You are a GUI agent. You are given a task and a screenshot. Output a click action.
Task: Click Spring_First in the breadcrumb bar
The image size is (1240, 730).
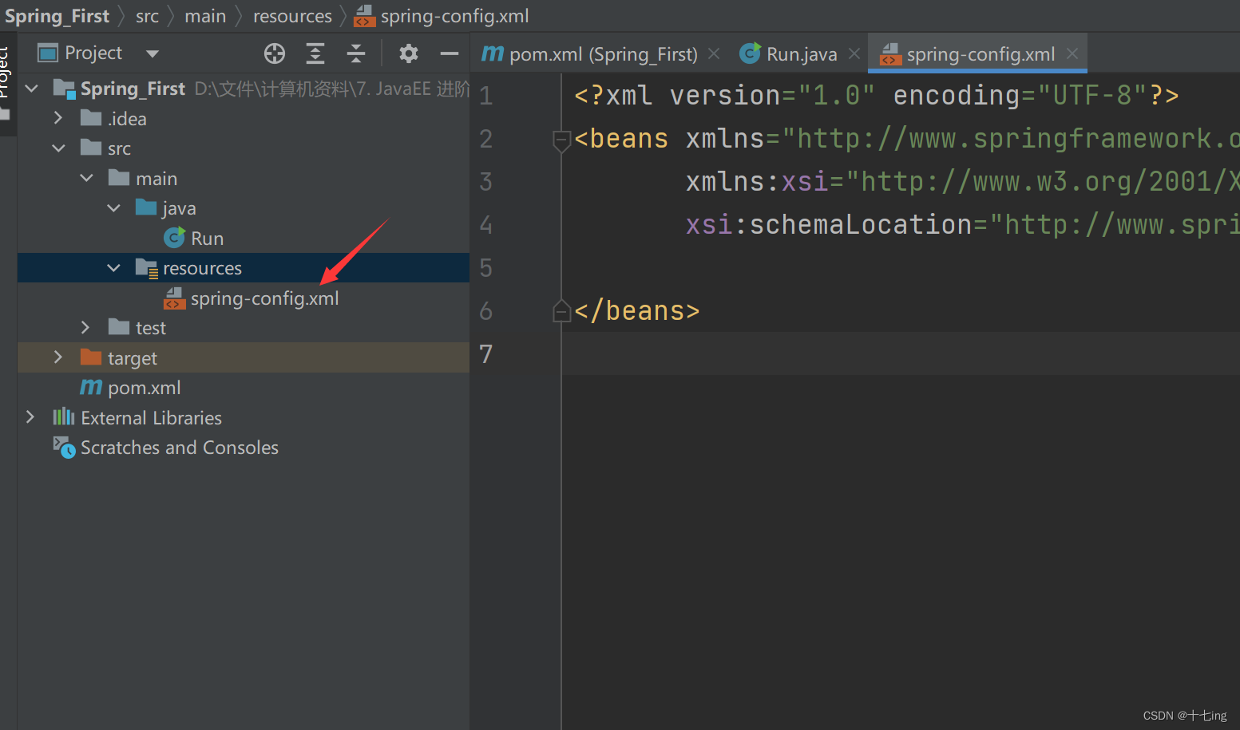[x=57, y=16]
